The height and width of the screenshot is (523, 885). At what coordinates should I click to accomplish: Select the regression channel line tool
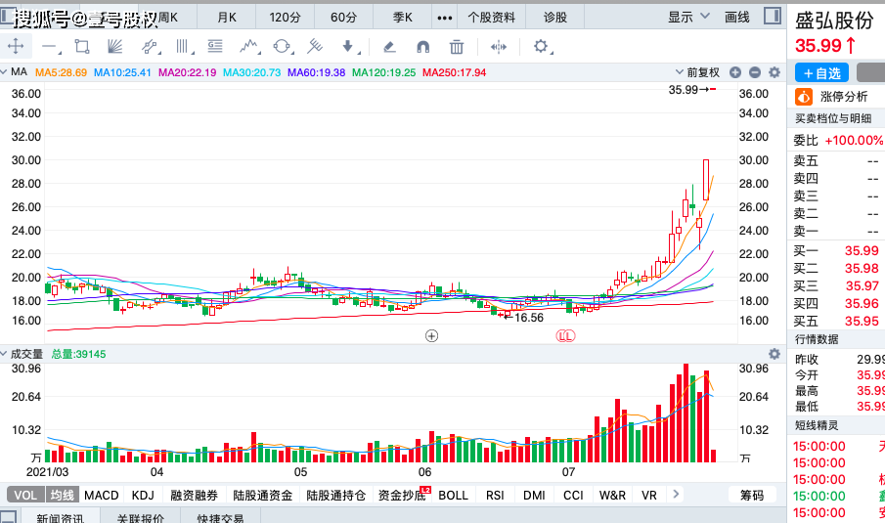[x=150, y=46]
